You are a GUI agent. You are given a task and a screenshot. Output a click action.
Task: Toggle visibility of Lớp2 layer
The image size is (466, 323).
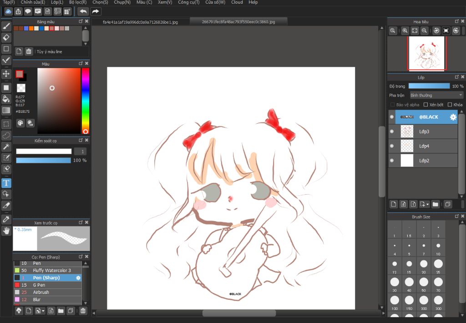[392, 161]
